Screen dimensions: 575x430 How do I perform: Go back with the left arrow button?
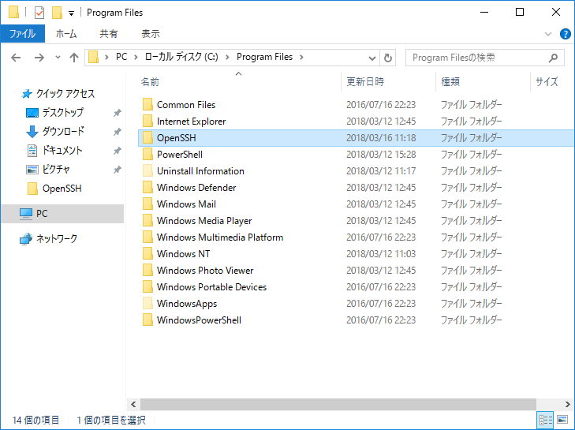click(16, 58)
